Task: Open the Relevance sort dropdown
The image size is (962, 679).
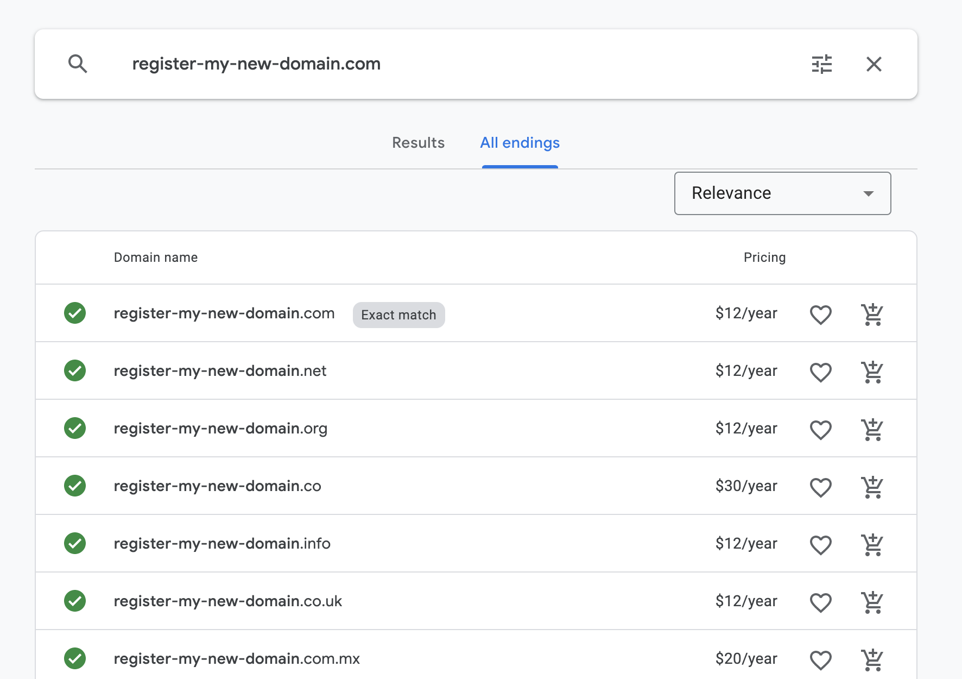Action: [x=782, y=193]
